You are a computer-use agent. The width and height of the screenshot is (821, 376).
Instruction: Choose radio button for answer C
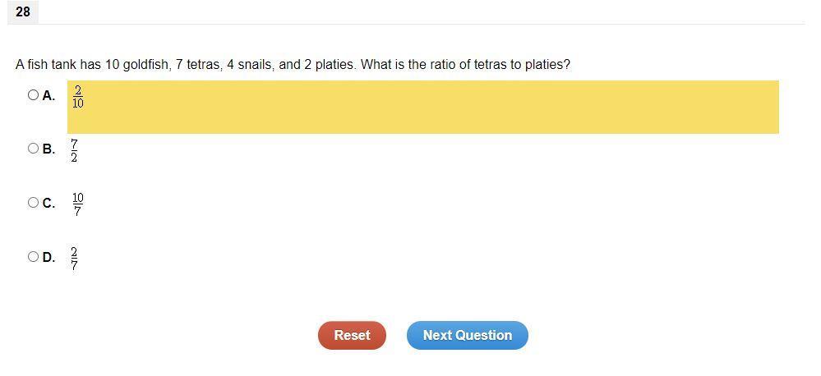coord(34,203)
